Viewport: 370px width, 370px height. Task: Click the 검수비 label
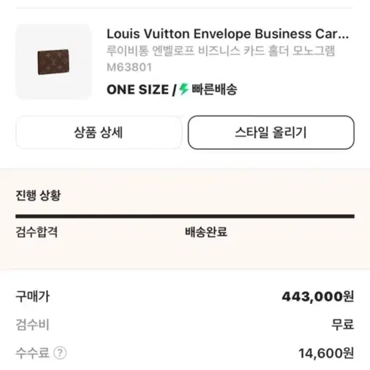[x=33, y=325]
